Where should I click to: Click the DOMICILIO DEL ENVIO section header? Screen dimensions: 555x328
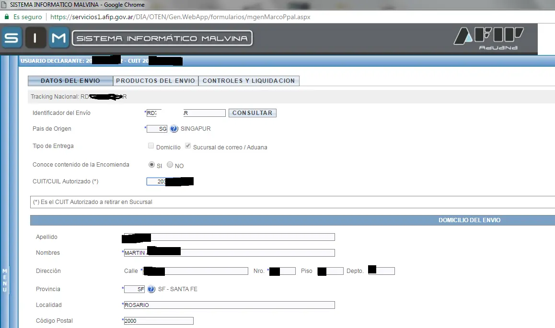click(x=469, y=220)
